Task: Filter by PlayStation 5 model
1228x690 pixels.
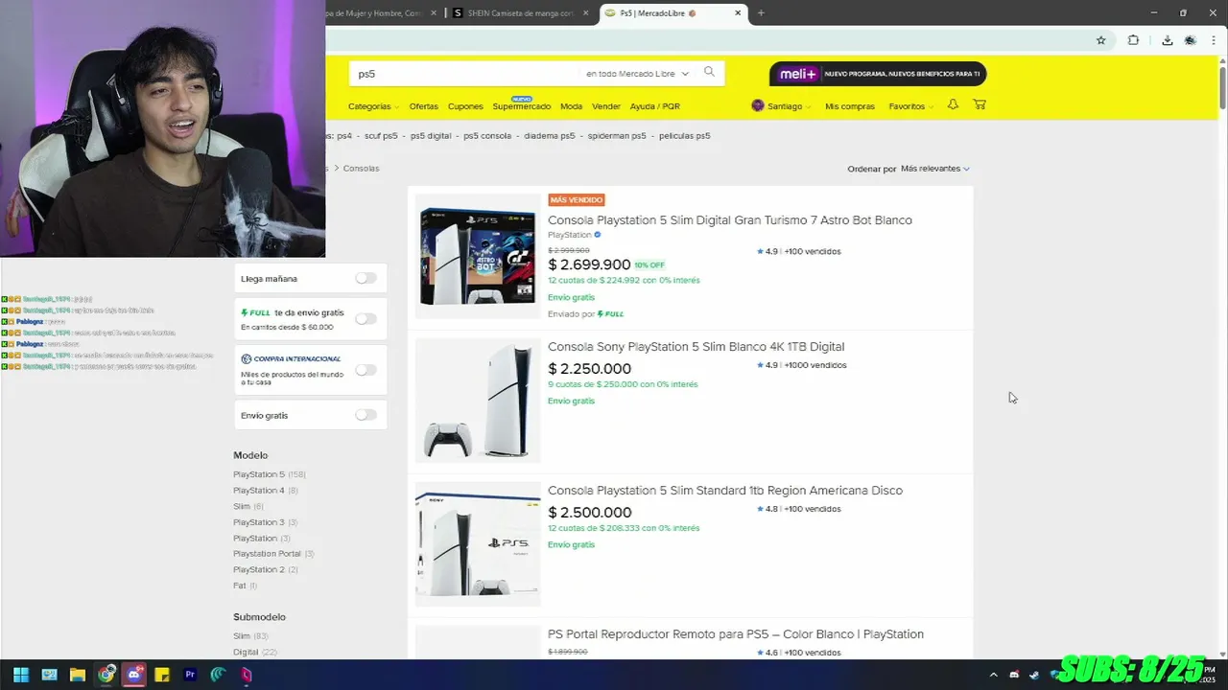Action: pos(259,474)
